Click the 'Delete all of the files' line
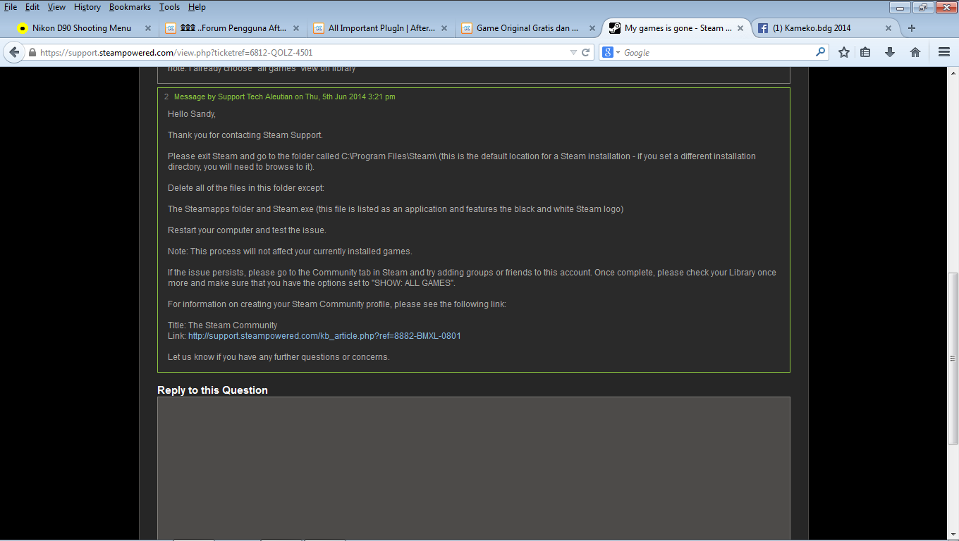Image resolution: width=959 pixels, height=541 pixels. click(246, 188)
